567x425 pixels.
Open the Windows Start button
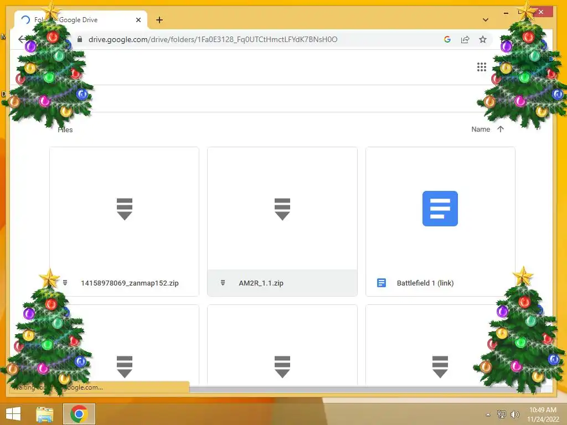pyautogui.click(x=13, y=414)
